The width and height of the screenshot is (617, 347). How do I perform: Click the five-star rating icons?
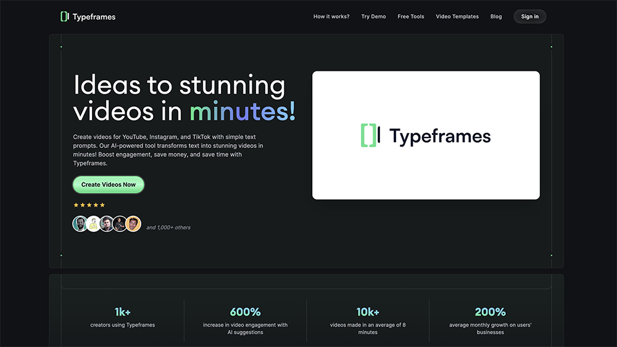89,205
